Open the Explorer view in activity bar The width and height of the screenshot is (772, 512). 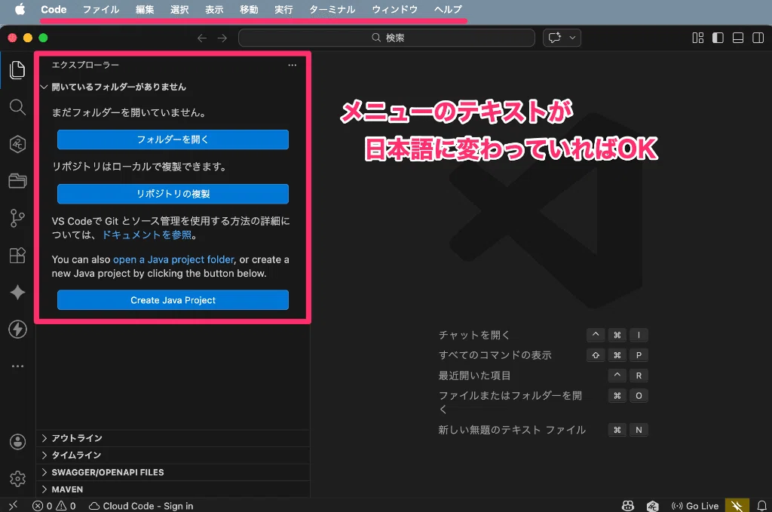coord(17,70)
